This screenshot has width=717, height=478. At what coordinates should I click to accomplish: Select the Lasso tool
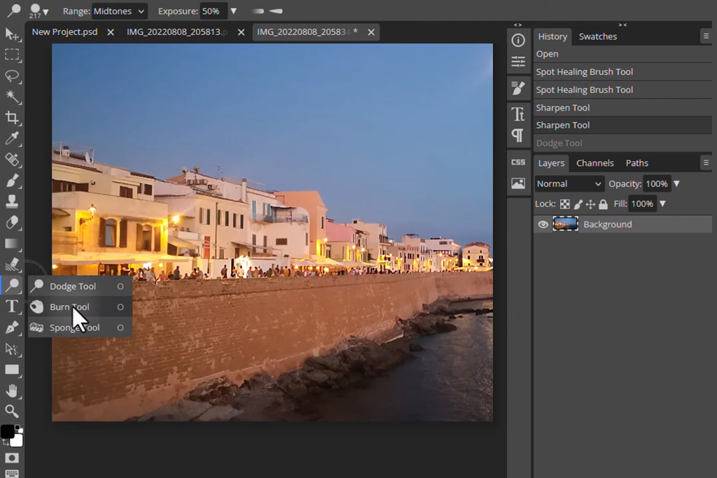(12, 76)
